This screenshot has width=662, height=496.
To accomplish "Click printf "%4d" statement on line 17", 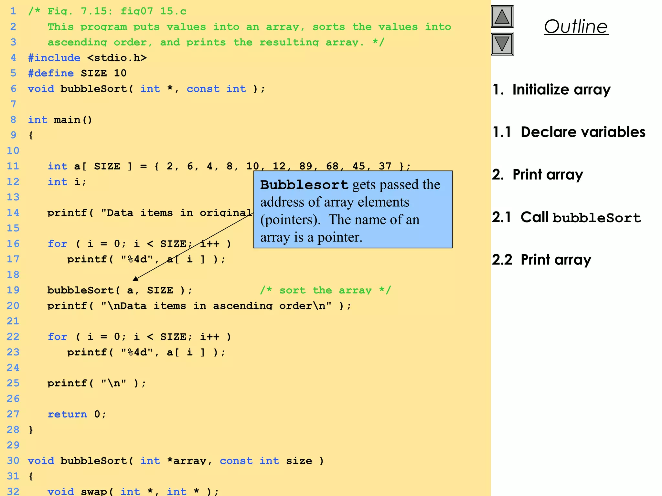I will pyautogui.click(x=146, y=259).
